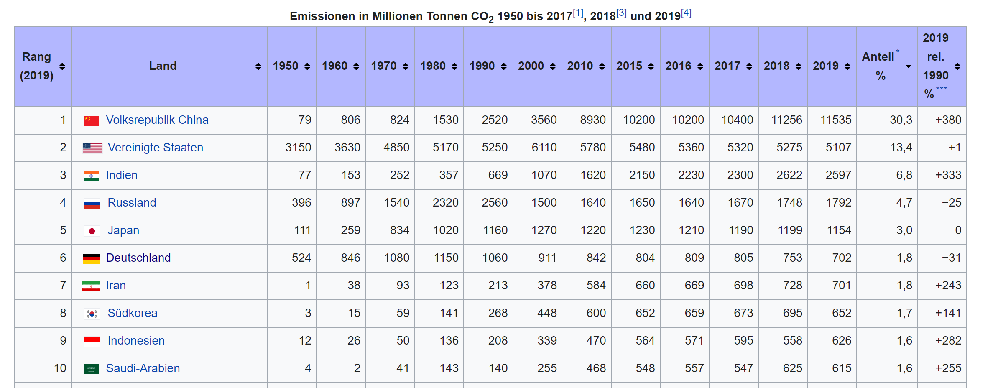The image size is (998, 388).
Task: Select Germany's relative change −31
Action: 952,258
